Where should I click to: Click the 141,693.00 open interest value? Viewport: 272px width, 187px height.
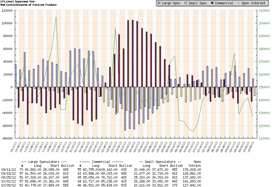(192, 182)
